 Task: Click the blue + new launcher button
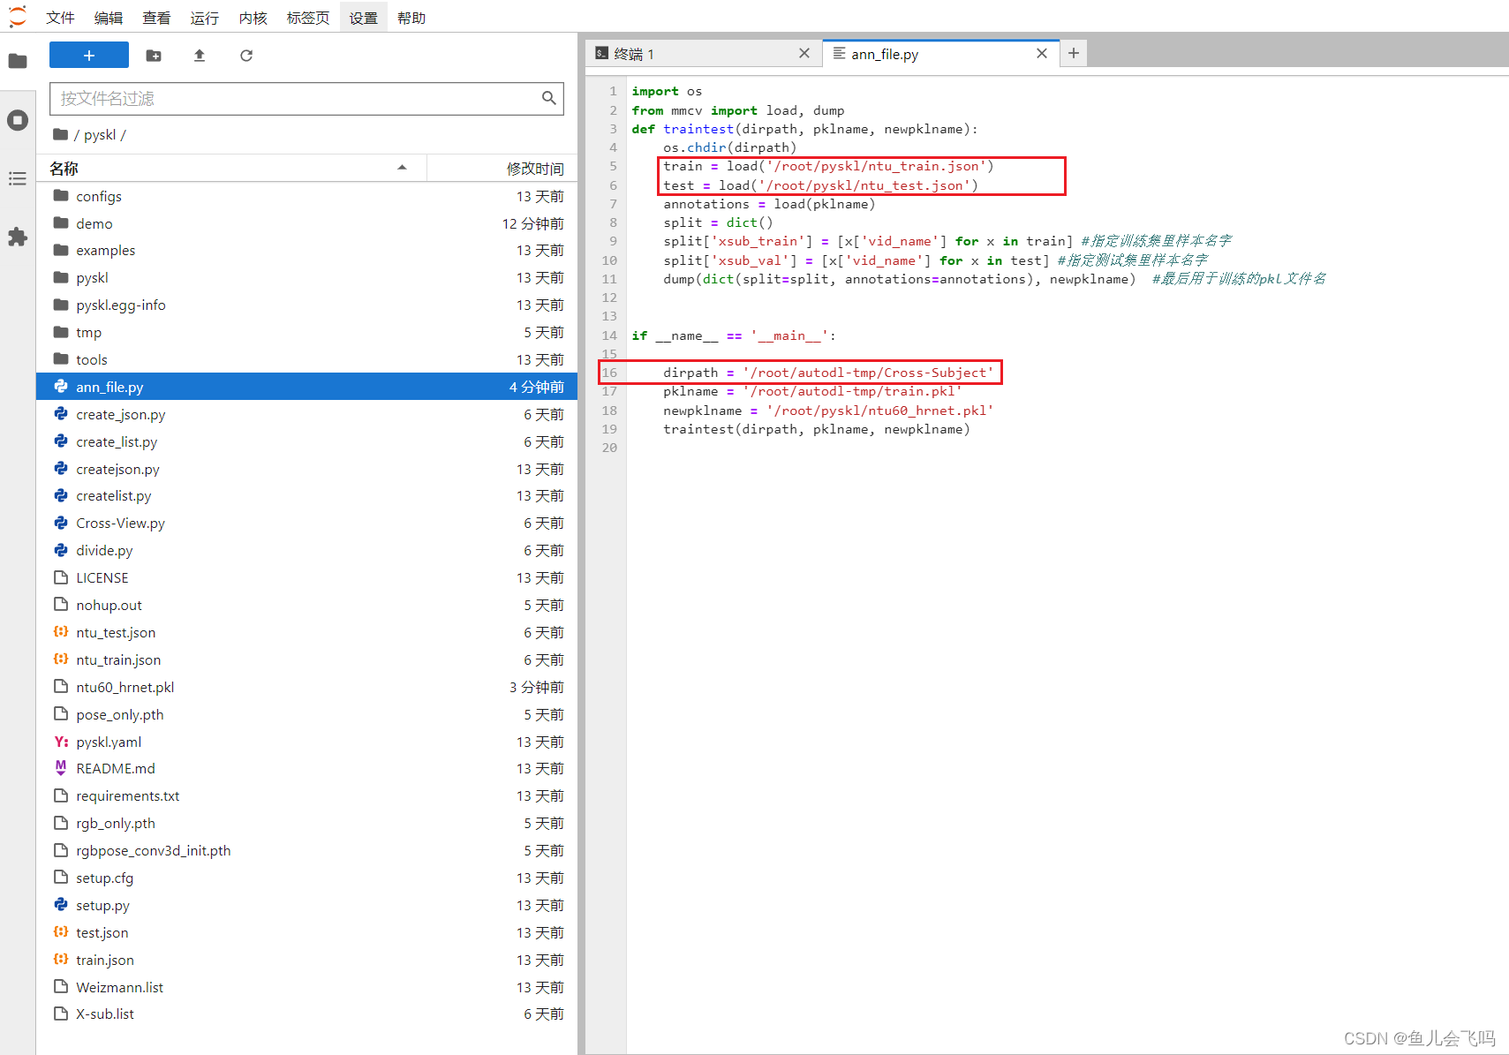[x=88, y=55]
